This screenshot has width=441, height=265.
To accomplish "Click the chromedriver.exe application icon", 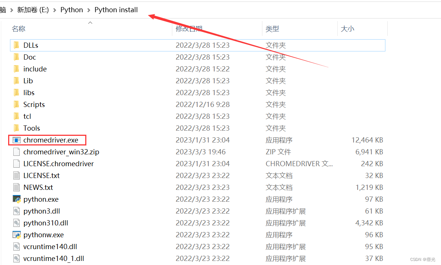I will pos(17,140).
